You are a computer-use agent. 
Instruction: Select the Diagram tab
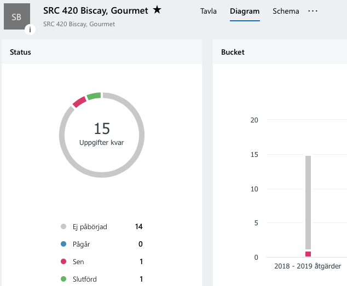pyautogui.click(x=245, y=11)
